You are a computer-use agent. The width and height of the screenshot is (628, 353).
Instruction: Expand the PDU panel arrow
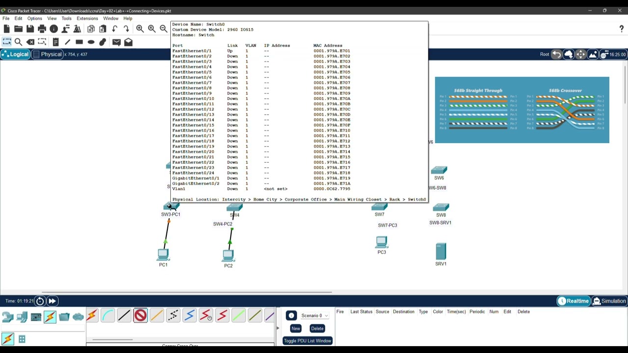pyautogui.click(x=278, y=328)
